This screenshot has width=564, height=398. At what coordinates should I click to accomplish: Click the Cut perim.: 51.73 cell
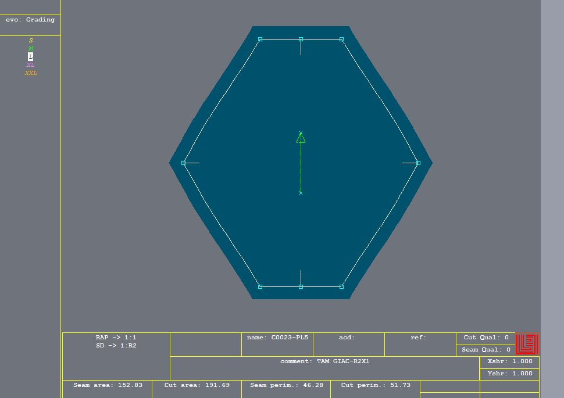tap(376, 389)
